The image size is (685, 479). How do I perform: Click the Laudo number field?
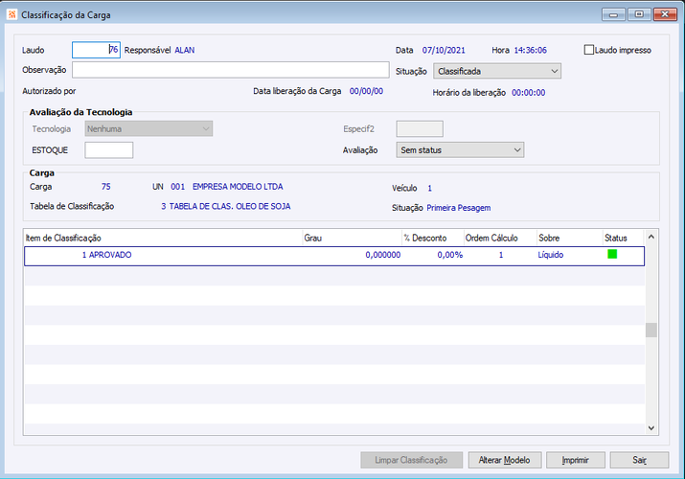96,50
